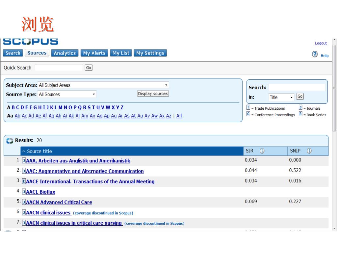
Task: Click the Help link
Action: (x=324, y=55)
